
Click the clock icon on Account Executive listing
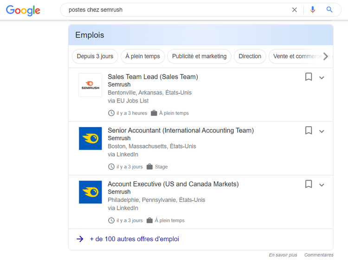[111, 220]
